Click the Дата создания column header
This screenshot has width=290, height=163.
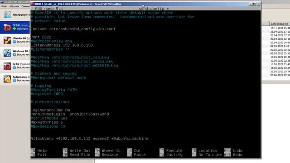point(279,24)
